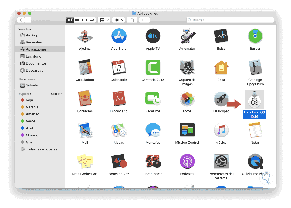Click the Share toolbar button

coord(132,20)
